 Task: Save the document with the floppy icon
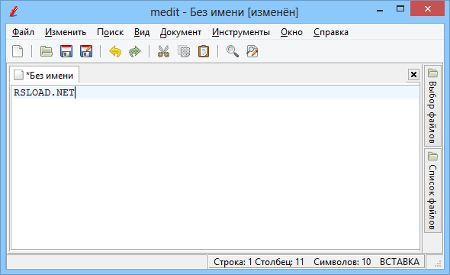[x=66, y=51]
